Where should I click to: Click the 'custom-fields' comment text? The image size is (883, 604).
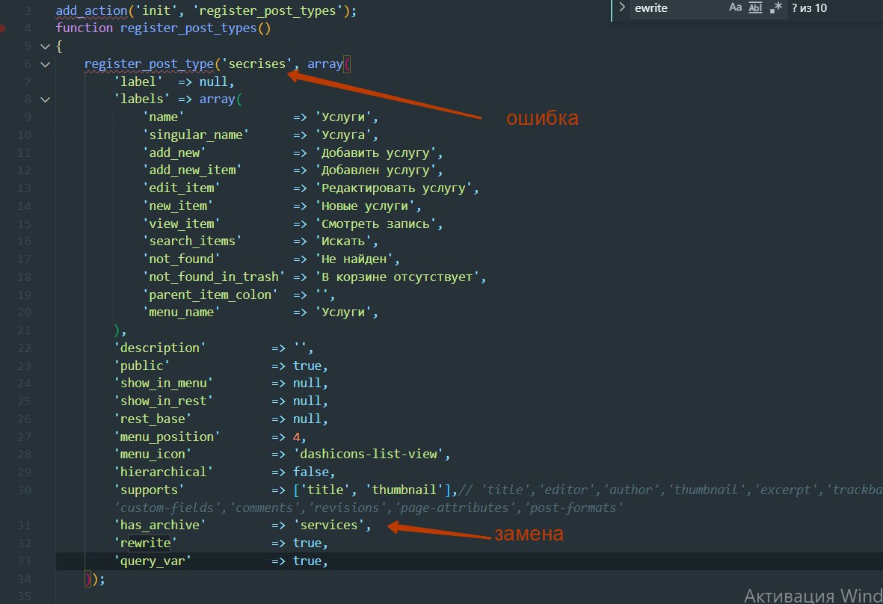pos(167,508)
